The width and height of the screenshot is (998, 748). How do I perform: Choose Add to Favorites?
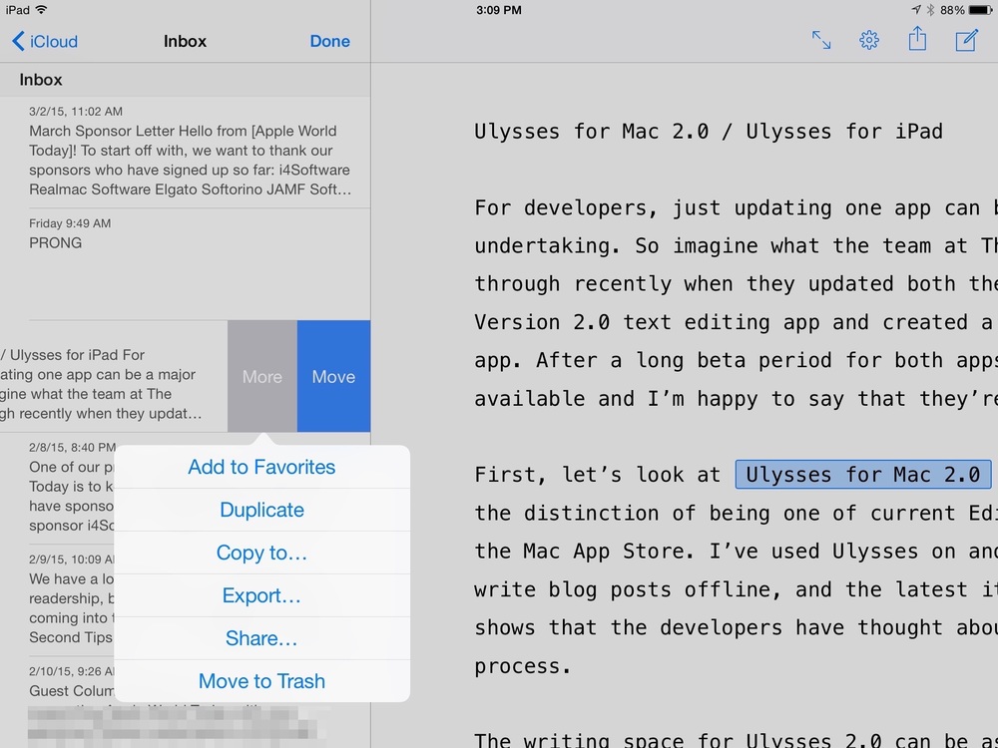coord(261,467)
